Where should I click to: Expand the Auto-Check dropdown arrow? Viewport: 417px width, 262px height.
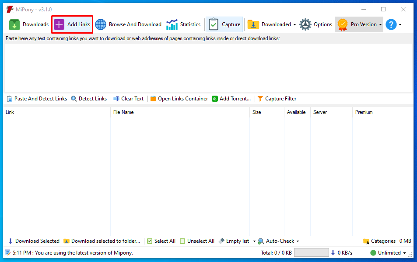[x=298, y=241]
